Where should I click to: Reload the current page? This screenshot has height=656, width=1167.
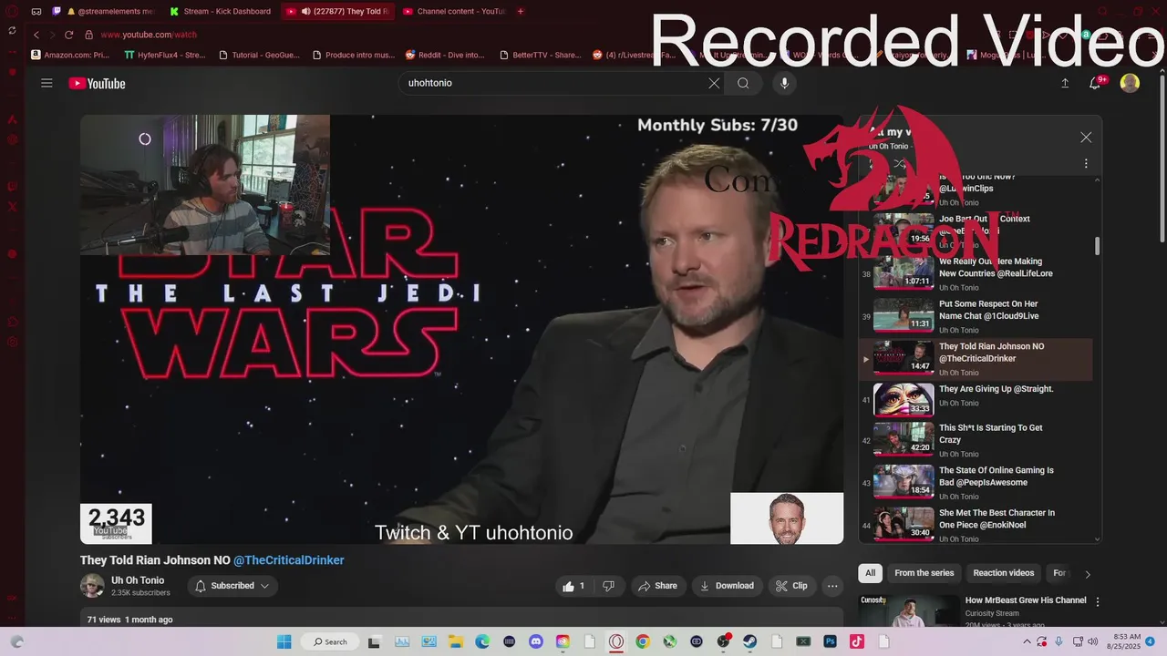coord(68,35)
